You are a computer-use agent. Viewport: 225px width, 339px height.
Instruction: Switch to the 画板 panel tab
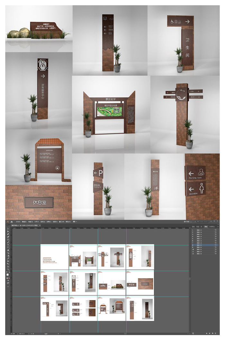206,226
